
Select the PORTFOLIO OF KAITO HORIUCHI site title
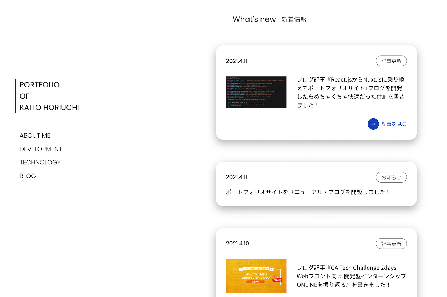(49, 96)
